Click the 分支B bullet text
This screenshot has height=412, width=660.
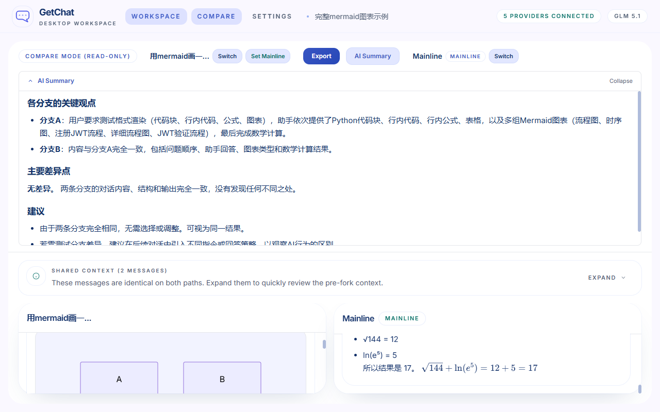click(x=187, y=149)
